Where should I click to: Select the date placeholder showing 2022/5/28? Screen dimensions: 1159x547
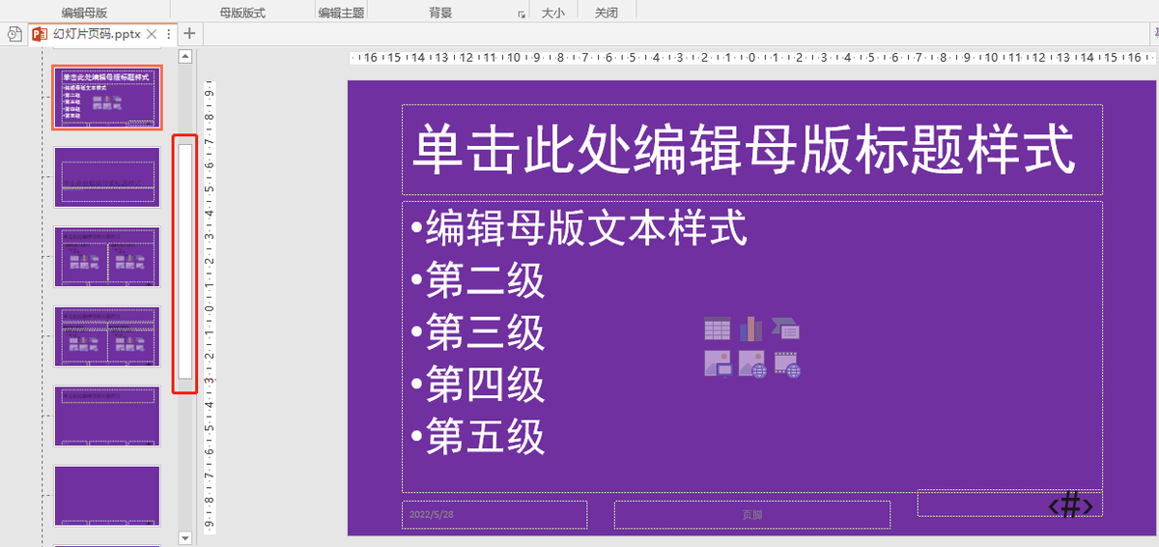click(495, 515)
